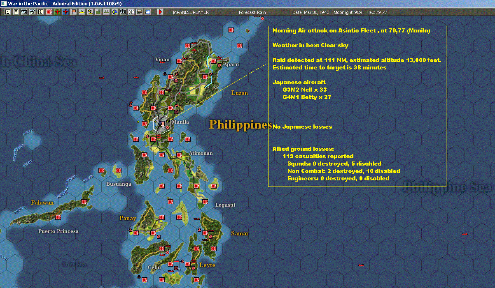The image size is (495, 288).
Task: Open the weather cloud icon
Action: [x=148, y=12]
